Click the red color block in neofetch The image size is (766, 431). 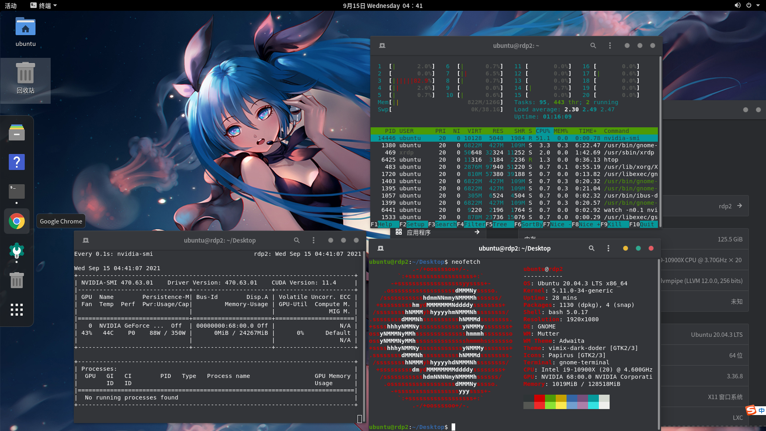539,398
